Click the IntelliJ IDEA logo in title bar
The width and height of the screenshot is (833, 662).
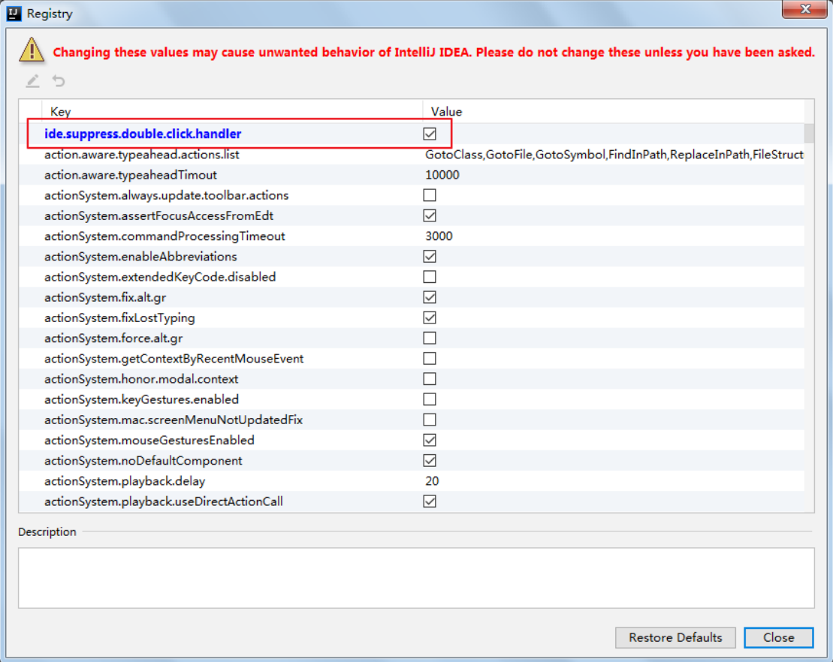tap(14, 14)
